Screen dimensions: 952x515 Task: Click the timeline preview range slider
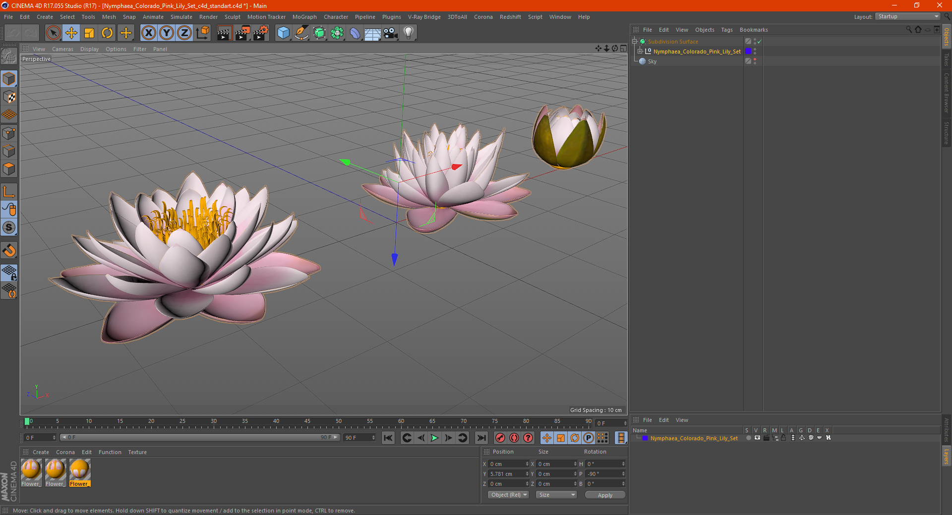point(200,437)
